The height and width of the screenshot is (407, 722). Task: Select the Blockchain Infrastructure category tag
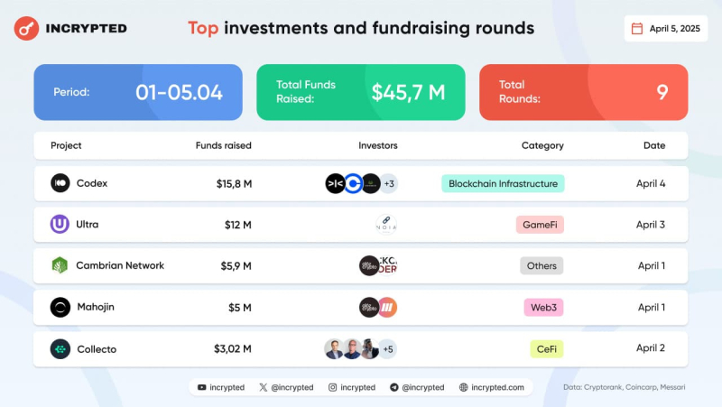tap(503, 183)
